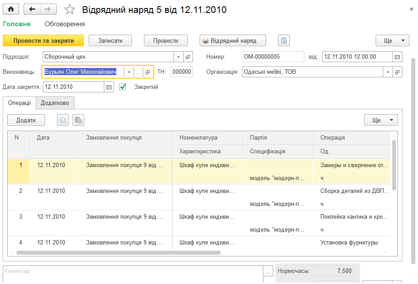The width and height of the screenshot is (418, 284).
Task: Expand the Підрозділ dropdown list
Action: pos(178,57)
